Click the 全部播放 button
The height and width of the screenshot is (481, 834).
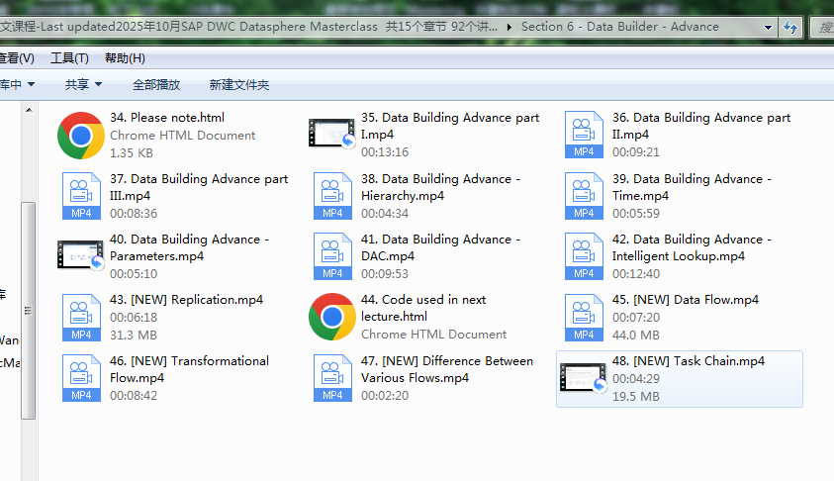click(x=156, y=85)
